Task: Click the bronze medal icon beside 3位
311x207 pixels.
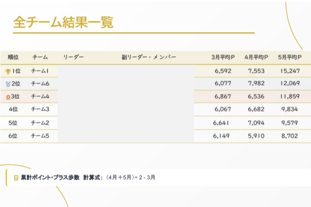Action: [8, 97]
